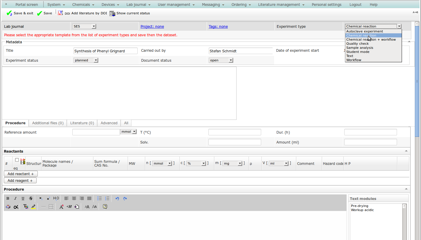Open the yellow highlight color picker
The width and height of the screenshot is (421, 240).
click(33, 207)
